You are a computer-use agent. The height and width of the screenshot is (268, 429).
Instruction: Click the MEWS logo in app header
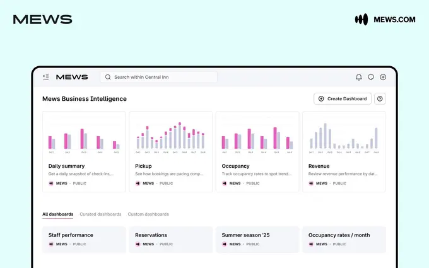[x=72, y=77]
